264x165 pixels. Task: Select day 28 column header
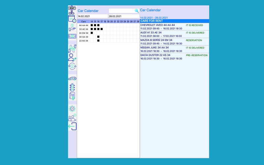click(138, 21)
